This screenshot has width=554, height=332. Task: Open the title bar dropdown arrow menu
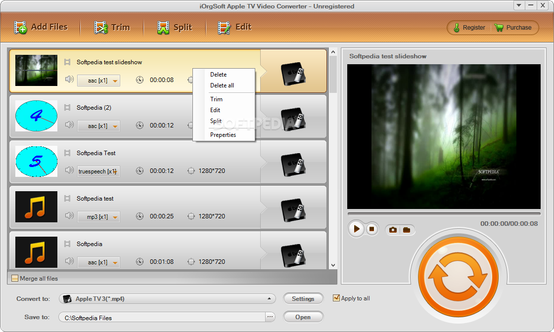pos(519,5)
